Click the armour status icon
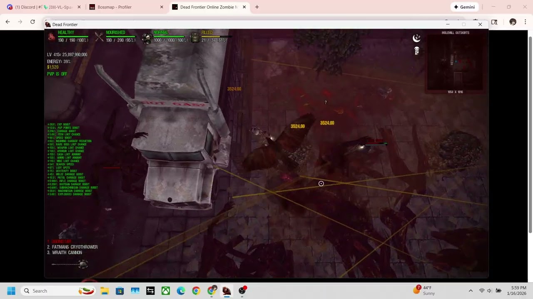 (x=147, y=38)
